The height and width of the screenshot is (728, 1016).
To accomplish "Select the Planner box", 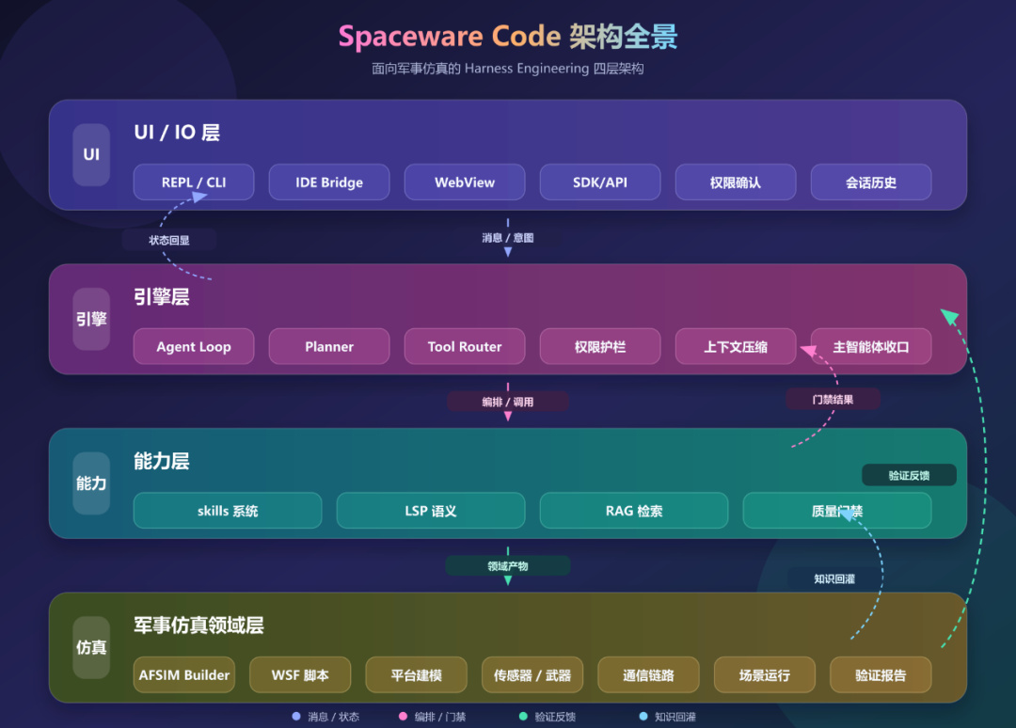I will click(x=329, y=346).
